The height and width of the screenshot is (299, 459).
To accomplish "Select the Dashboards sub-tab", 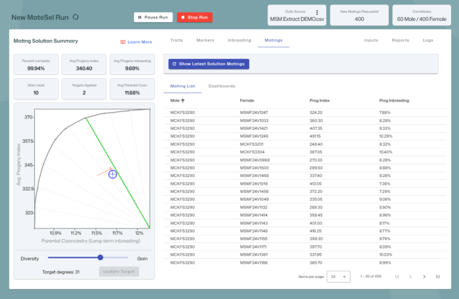I will [x=222, y=86].
